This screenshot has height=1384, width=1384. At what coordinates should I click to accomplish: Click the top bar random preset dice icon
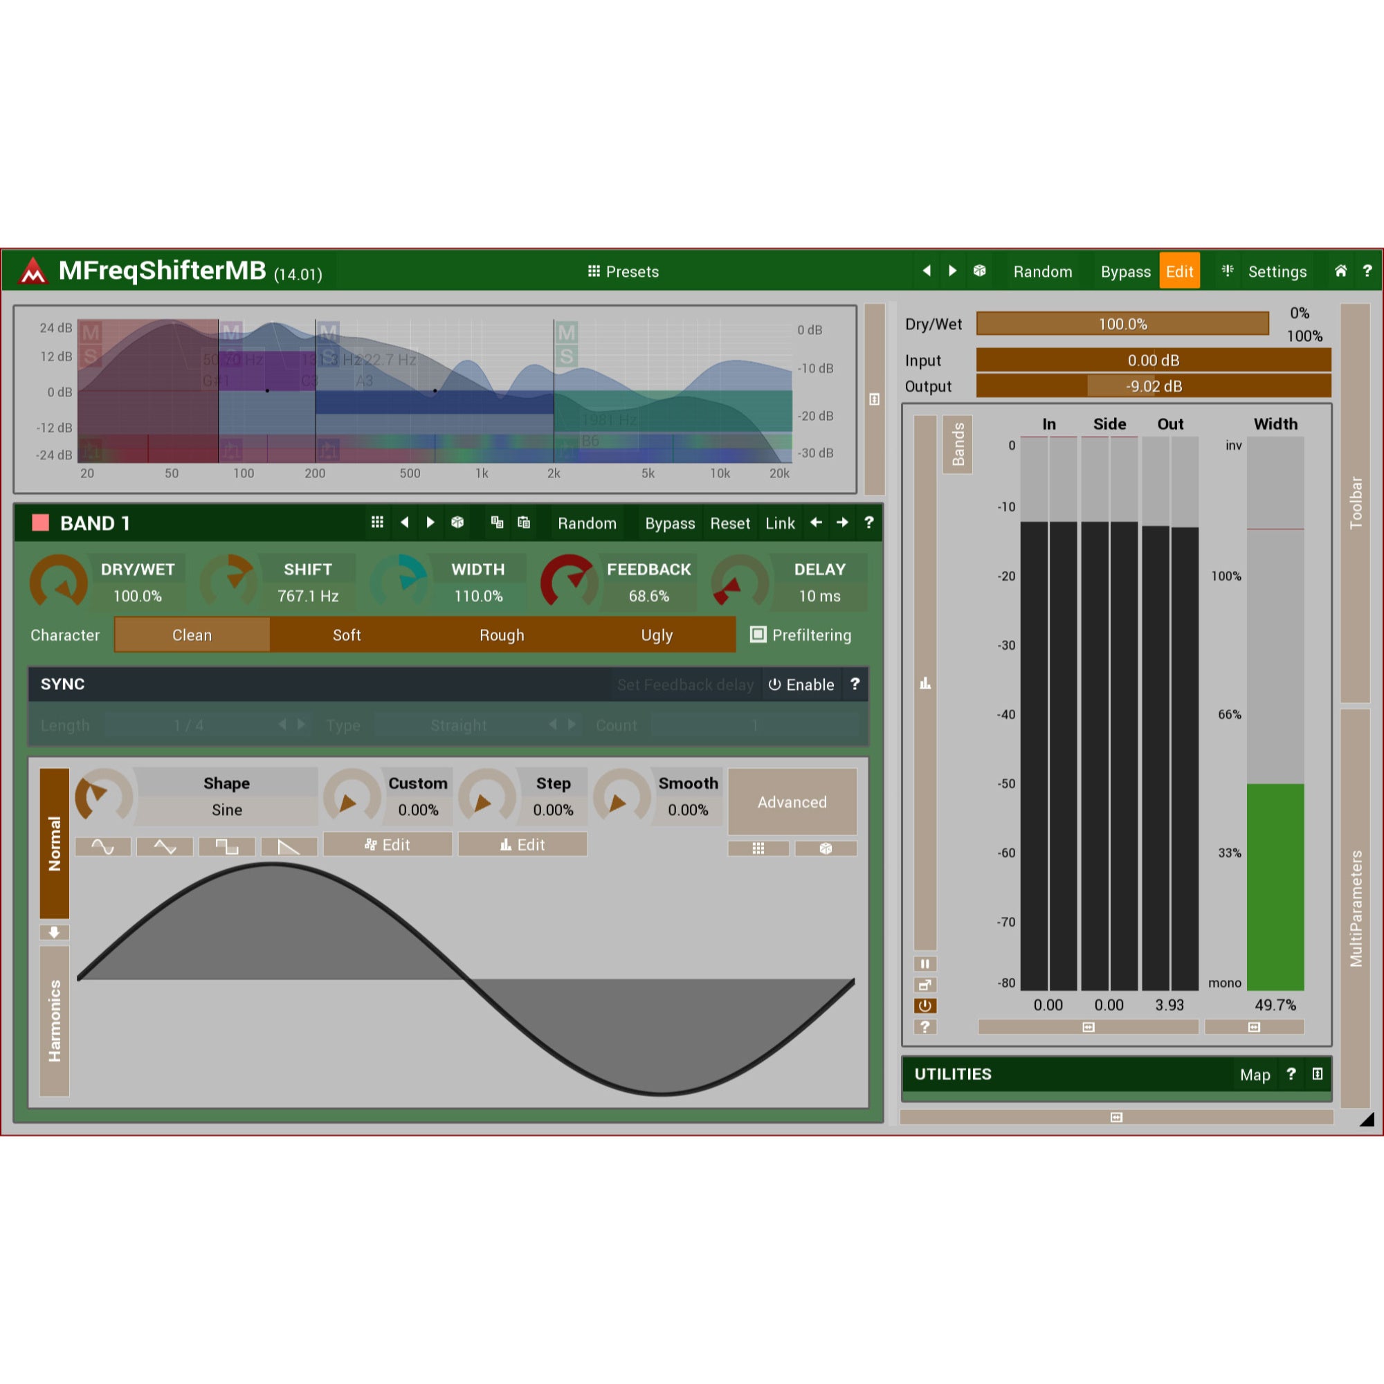tap(979, 271)
